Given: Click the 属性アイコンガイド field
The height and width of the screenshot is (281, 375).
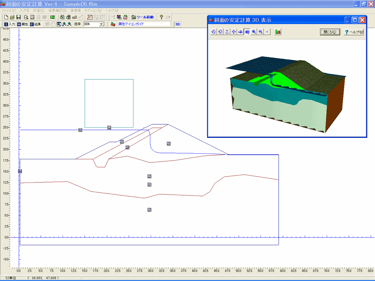Looking at the screenshot, I should (x=142, y=24).
